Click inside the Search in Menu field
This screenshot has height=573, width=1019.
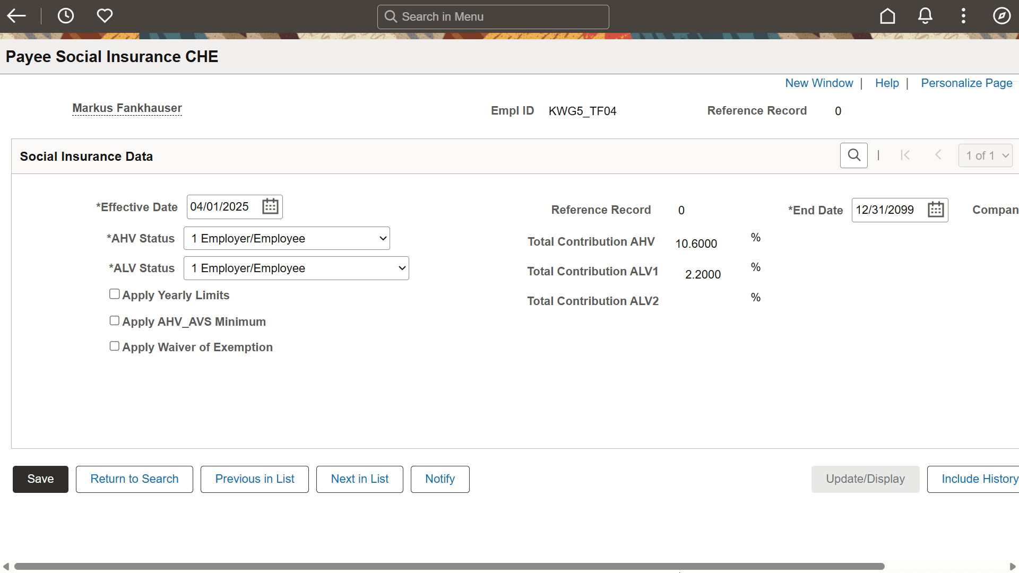coord(493,16)
